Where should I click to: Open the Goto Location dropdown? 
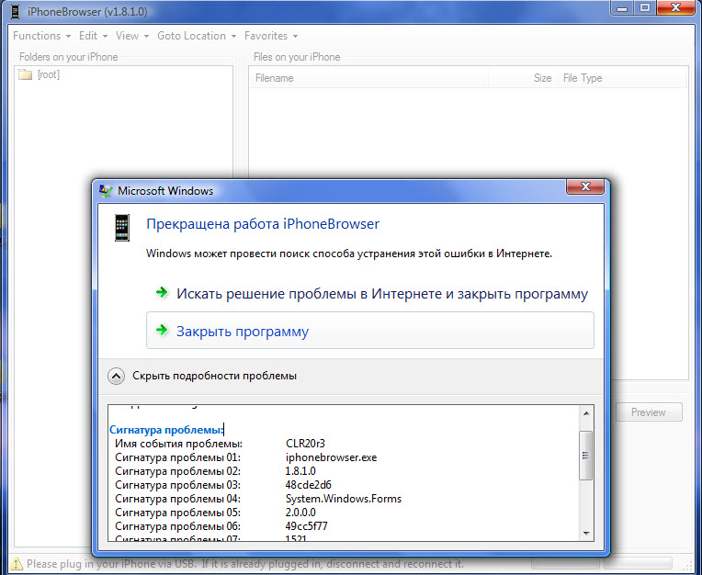tap(196, 36)
